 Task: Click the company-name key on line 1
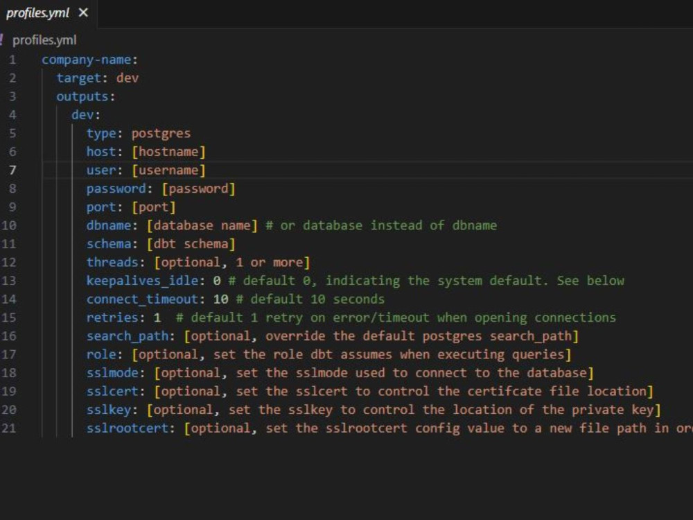[86, 60]
